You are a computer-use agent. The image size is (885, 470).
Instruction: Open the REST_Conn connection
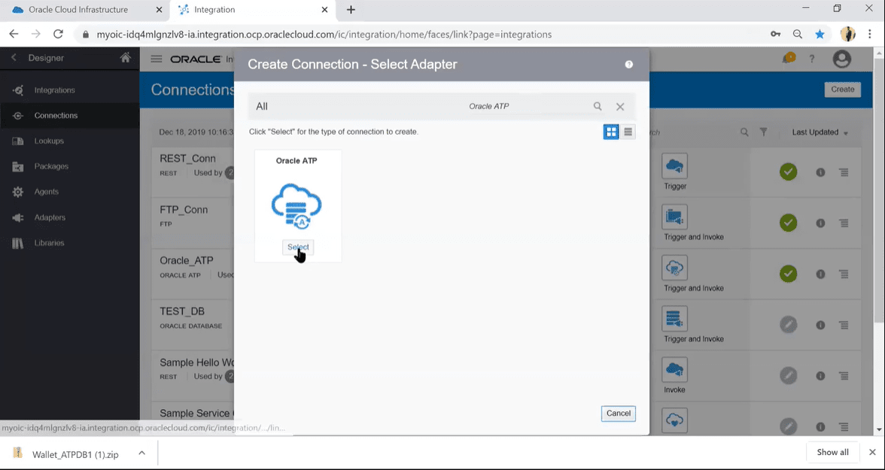click(x=187, y=159)
